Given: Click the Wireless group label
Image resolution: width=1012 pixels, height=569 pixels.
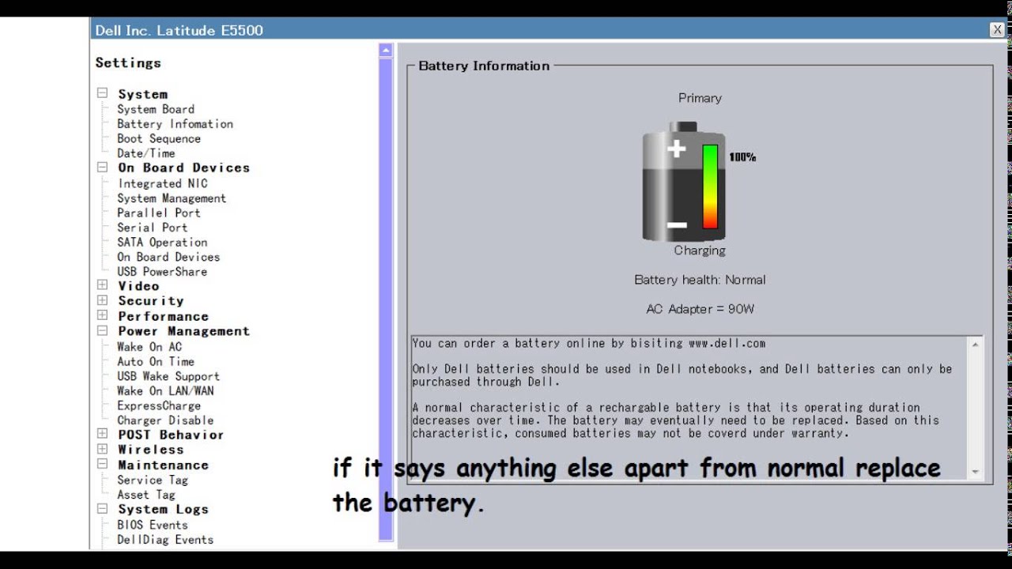Looking at the screenshot, I should 151,450.
